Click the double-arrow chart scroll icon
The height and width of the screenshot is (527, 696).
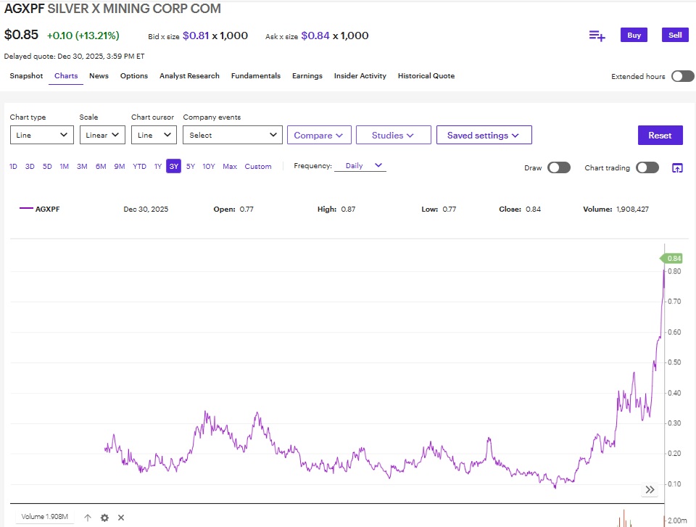[x=650, y=489]
